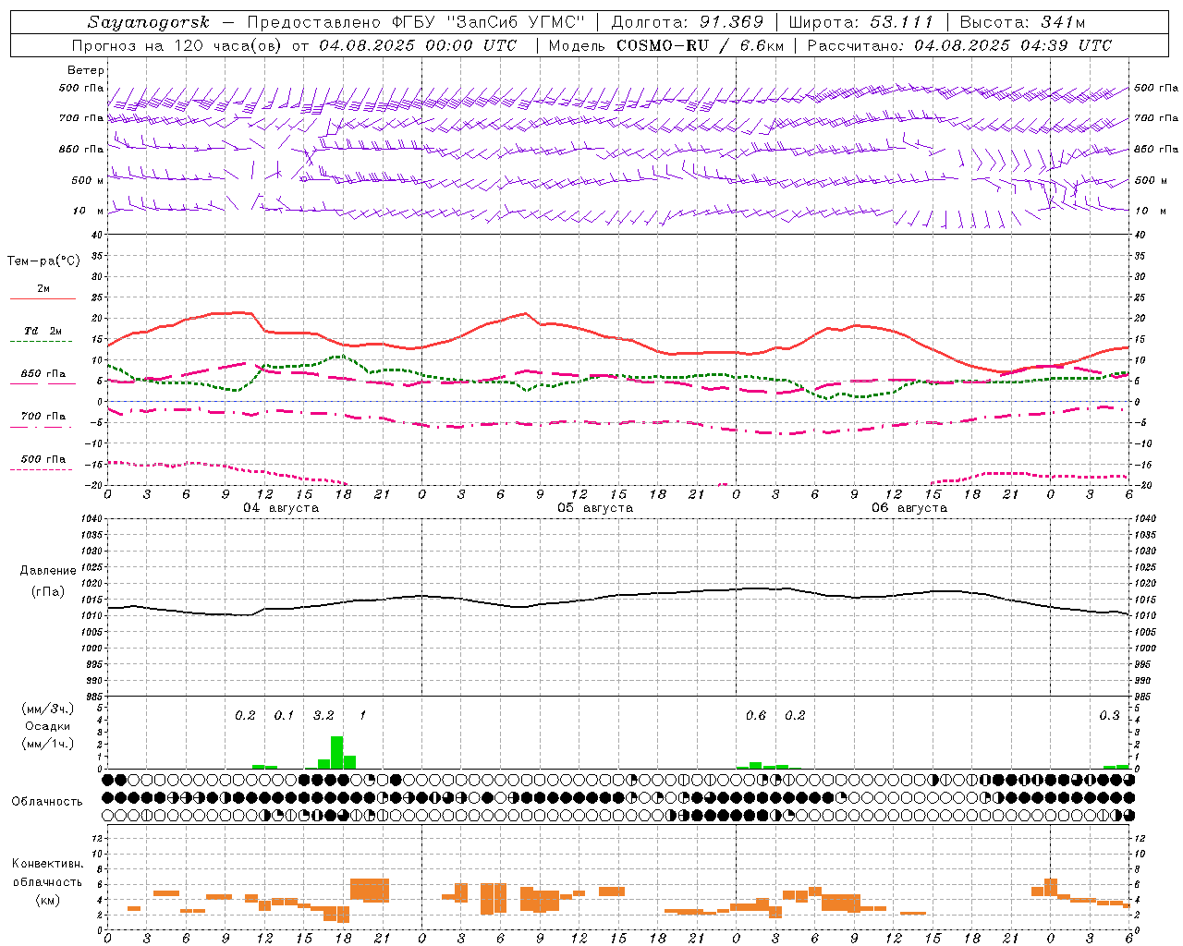
Task: Click the "Ветер" wind panel label
Action: [86, 70]
